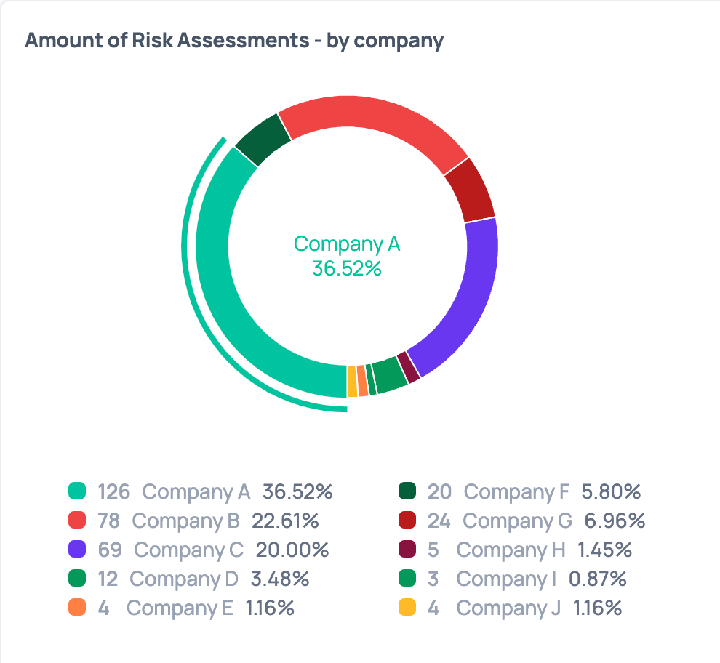Click the yellow Company J legend swatch
The width and height of the screenshot is (720, 663).
point(407,608)
